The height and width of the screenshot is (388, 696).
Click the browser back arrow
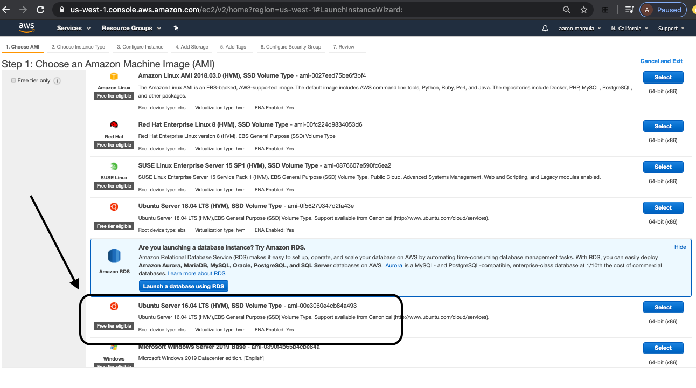tap(6, 10)
